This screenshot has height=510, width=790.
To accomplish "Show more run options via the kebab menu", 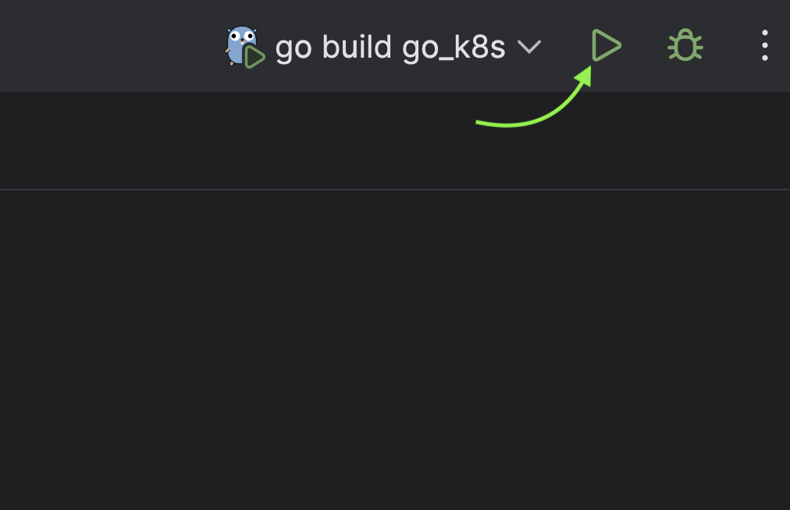I will pos(765,45).
